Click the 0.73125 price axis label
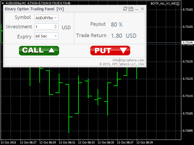The width and height of the screenshot is (194, 145). coord(188,79)
